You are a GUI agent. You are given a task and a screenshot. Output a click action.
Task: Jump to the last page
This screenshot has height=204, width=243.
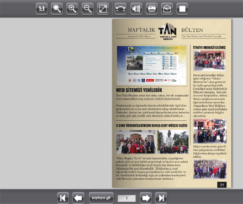[x=161, y=198]
